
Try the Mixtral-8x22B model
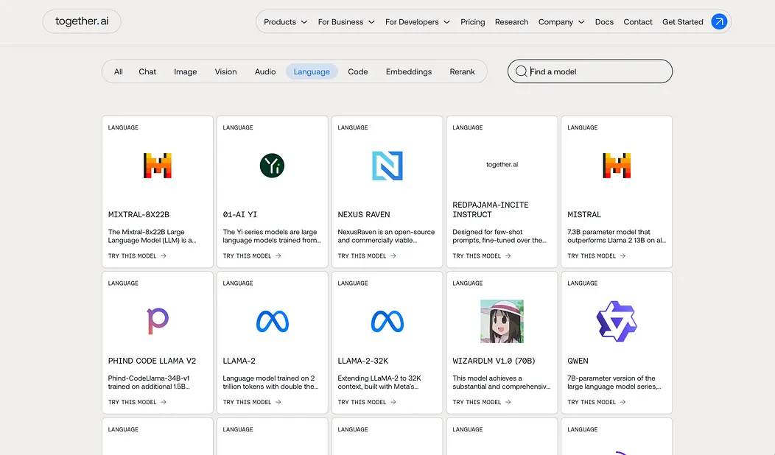click(137, 256)
